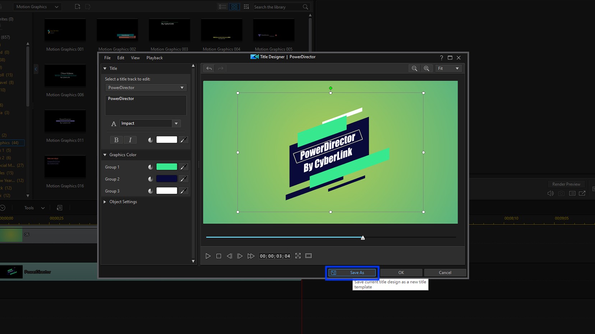Click font color mode icon beside swatch
Screen dimensions: 595x334
click(x=150, y=140)
